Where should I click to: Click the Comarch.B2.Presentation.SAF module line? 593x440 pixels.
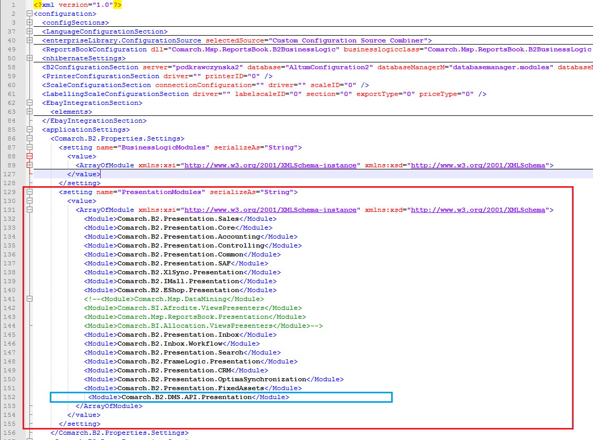click(176, 263)
